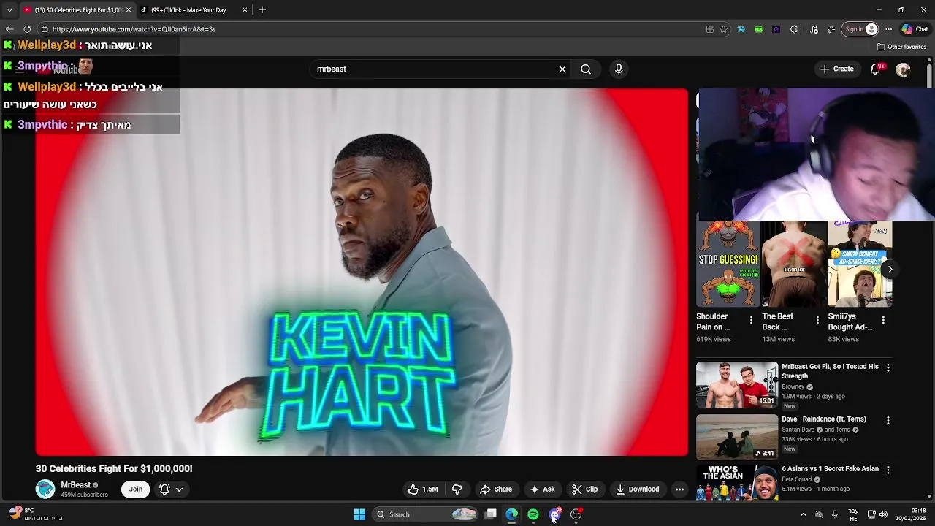
Task: Like the video with 1.5M likes
Action: pos(423,489)
